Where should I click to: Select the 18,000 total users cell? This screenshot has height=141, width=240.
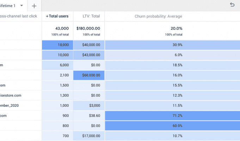(57, 45)
